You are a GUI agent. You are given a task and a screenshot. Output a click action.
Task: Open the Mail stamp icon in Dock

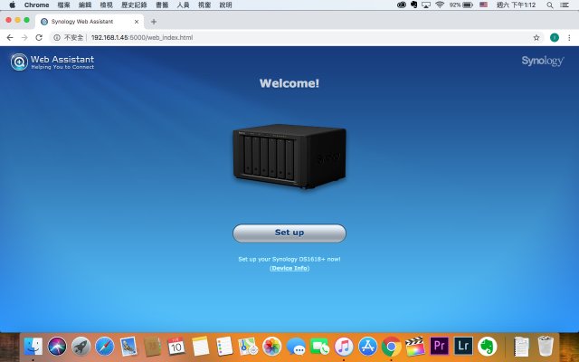pos(128,346)
